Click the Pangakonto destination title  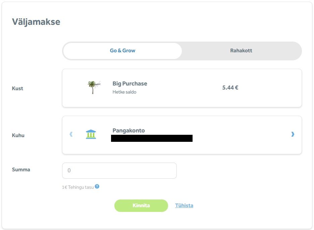(128, 130)
